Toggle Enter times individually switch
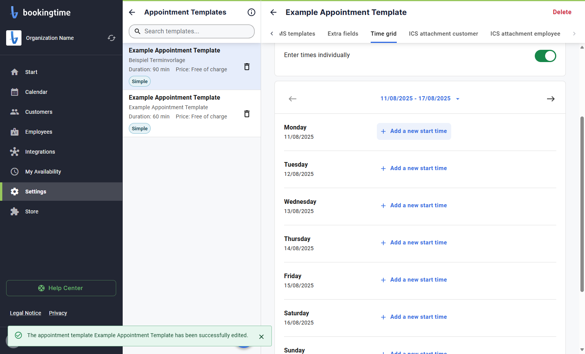Screen dimensions: 585x354 coord(545,56)
